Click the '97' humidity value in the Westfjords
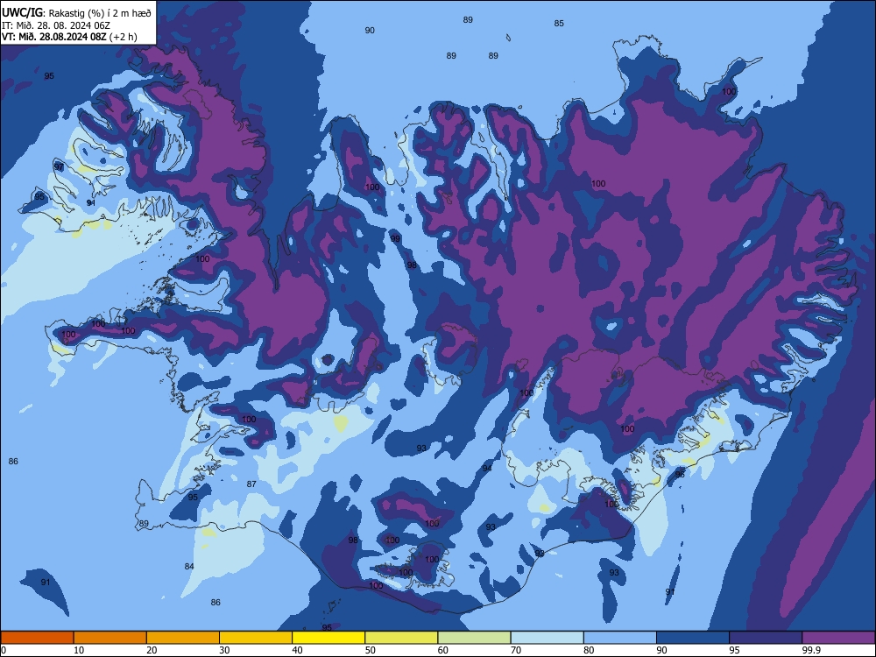Viewport: 876px width, 657px height. click(x=59, y=167)
